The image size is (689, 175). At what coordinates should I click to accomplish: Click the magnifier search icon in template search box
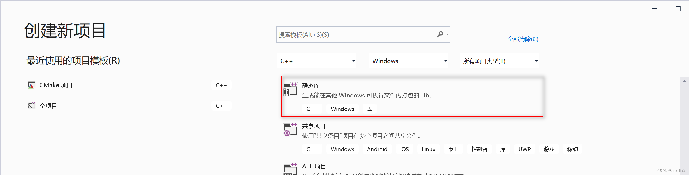(440, 34)
